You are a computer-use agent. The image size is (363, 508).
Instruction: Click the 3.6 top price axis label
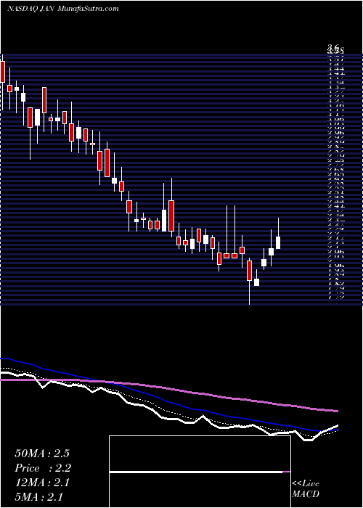335,47
